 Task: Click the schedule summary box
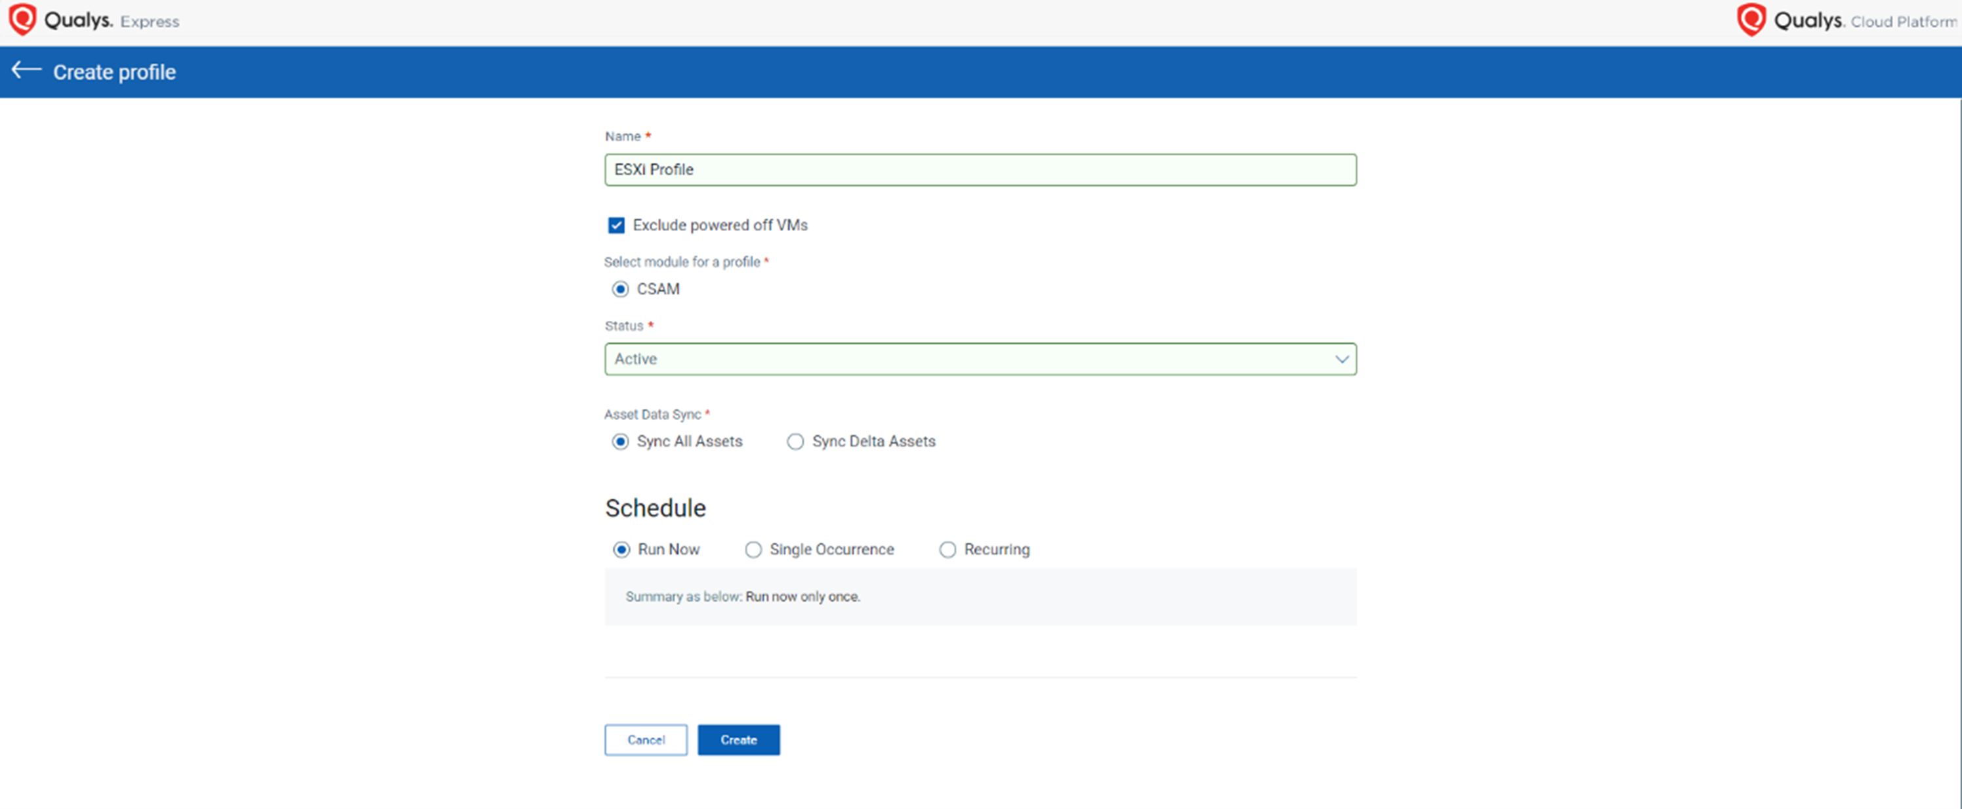click(980, 596)
